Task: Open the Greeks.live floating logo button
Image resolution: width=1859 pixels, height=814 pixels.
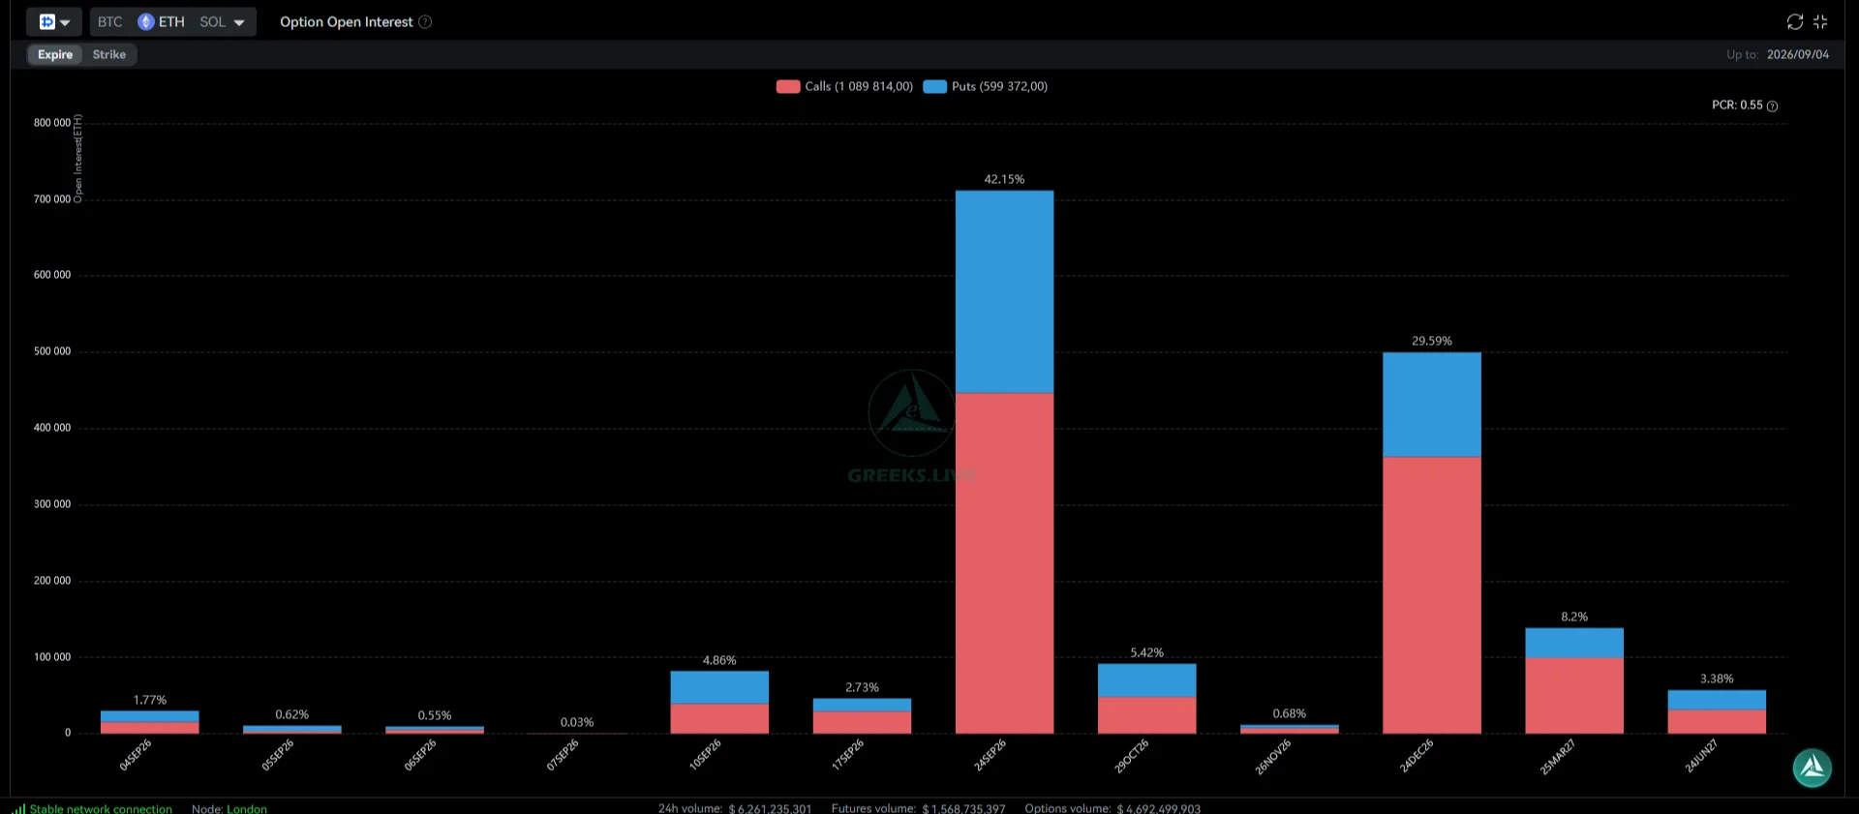Action: (x=1812, y=769)
